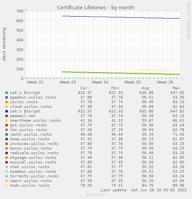Viewport: 192px width, 199px height.
Task: Click the 'Last update: Sat Jun 28 19:55:02 2025' text
Action: pos(144,190)
